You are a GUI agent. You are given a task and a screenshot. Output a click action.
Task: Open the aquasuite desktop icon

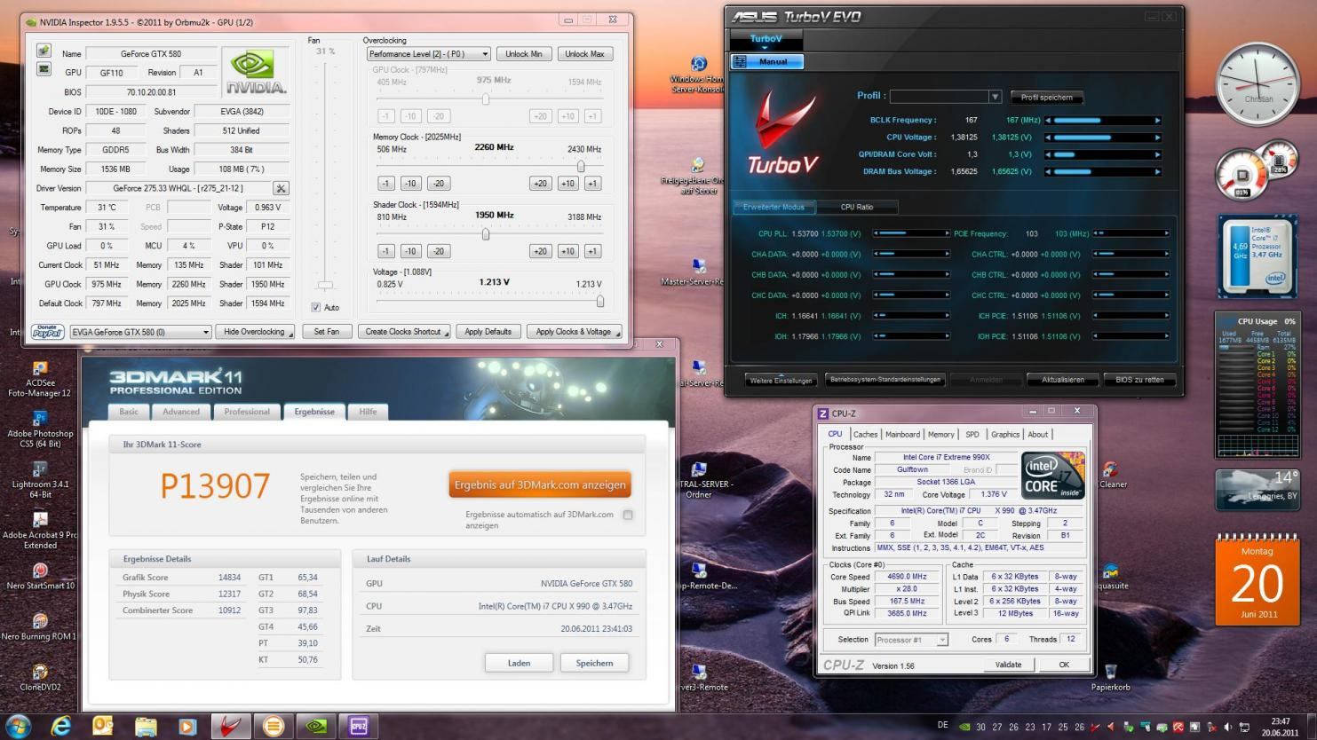(1110, 576)
